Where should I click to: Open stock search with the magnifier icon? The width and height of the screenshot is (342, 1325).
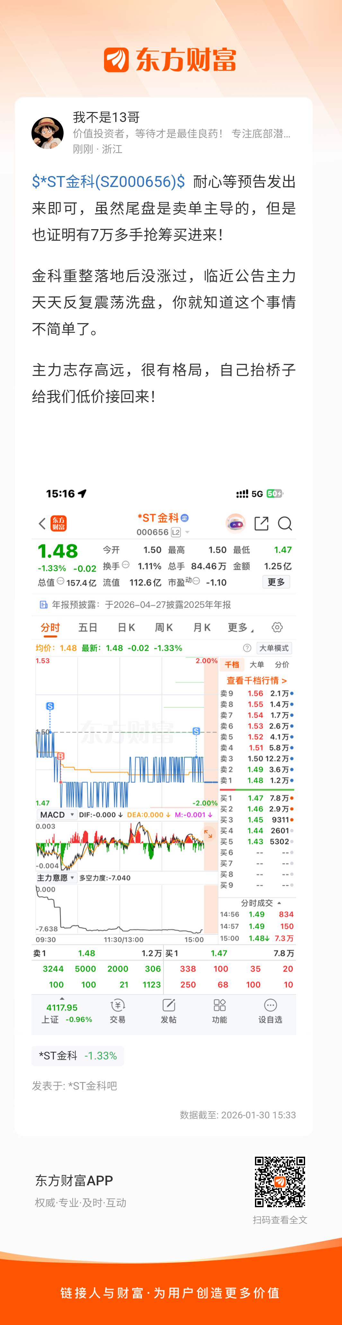(285, 524)
